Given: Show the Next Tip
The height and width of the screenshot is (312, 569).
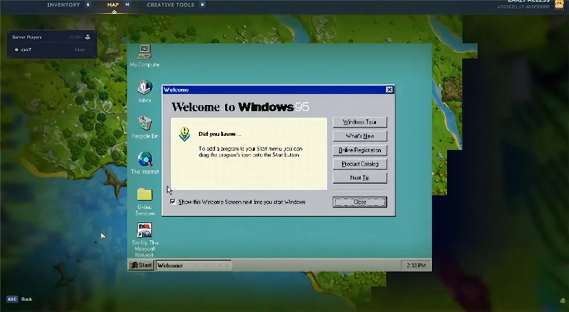Looking at the screenshot, I should pyautogui.click(x=360, y=178).
